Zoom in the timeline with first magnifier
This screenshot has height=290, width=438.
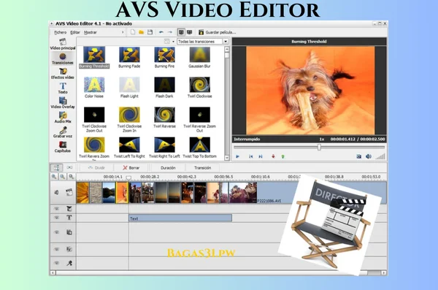click(x=54, y=177)
